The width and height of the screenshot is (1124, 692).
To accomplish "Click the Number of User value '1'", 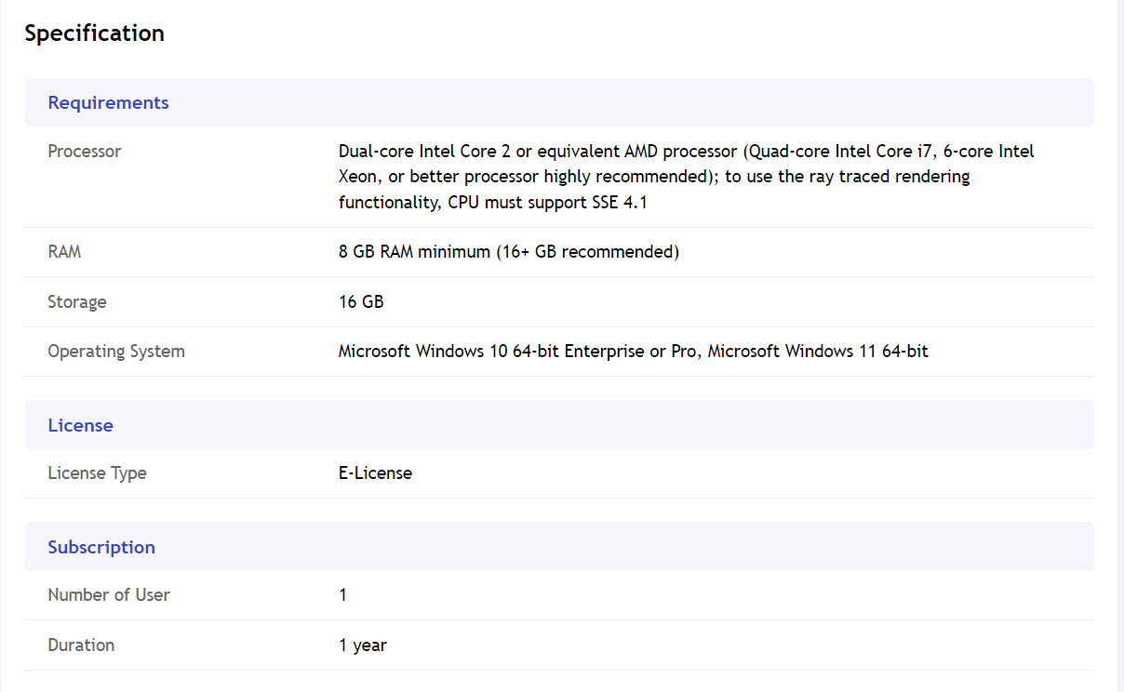I will click(343, 595).
